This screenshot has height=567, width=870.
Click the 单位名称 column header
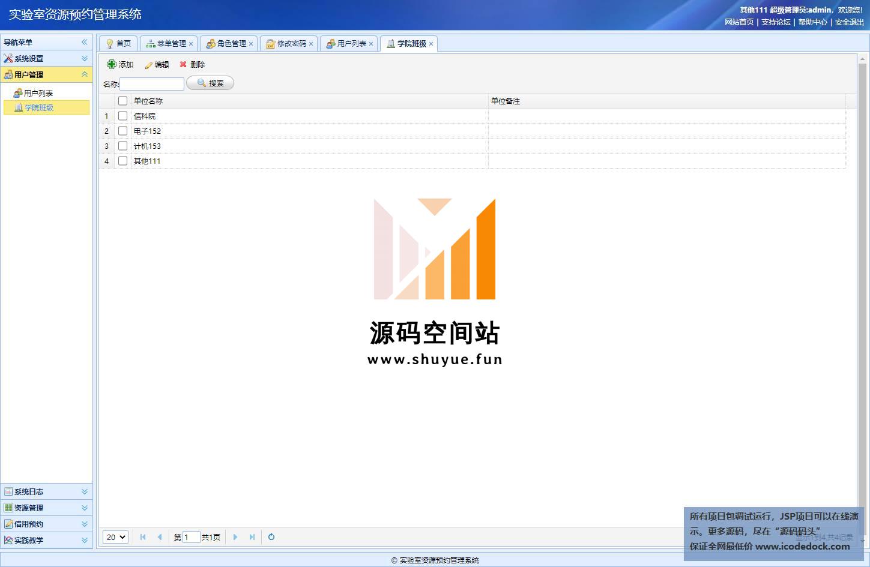click(x=310, y=101)
